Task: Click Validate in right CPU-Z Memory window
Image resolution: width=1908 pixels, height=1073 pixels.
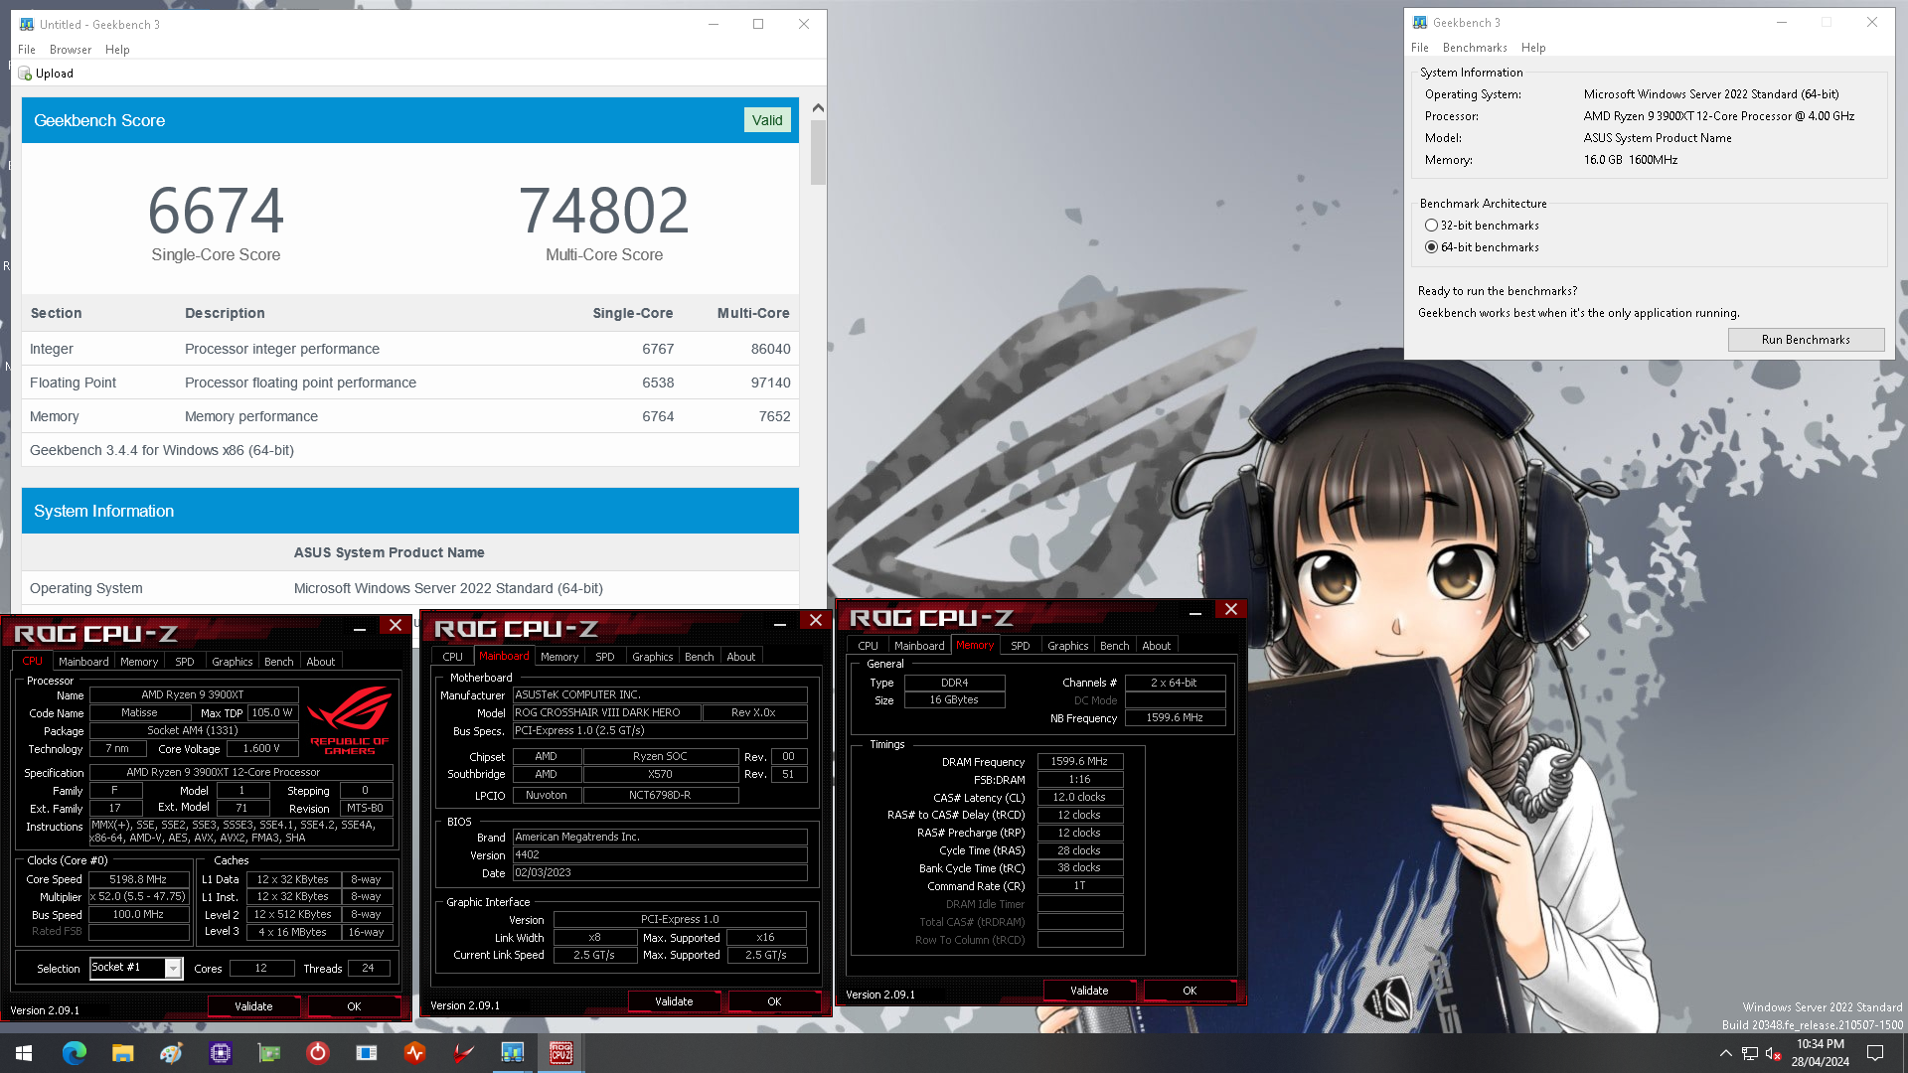Action: [x=1089, y=991]
